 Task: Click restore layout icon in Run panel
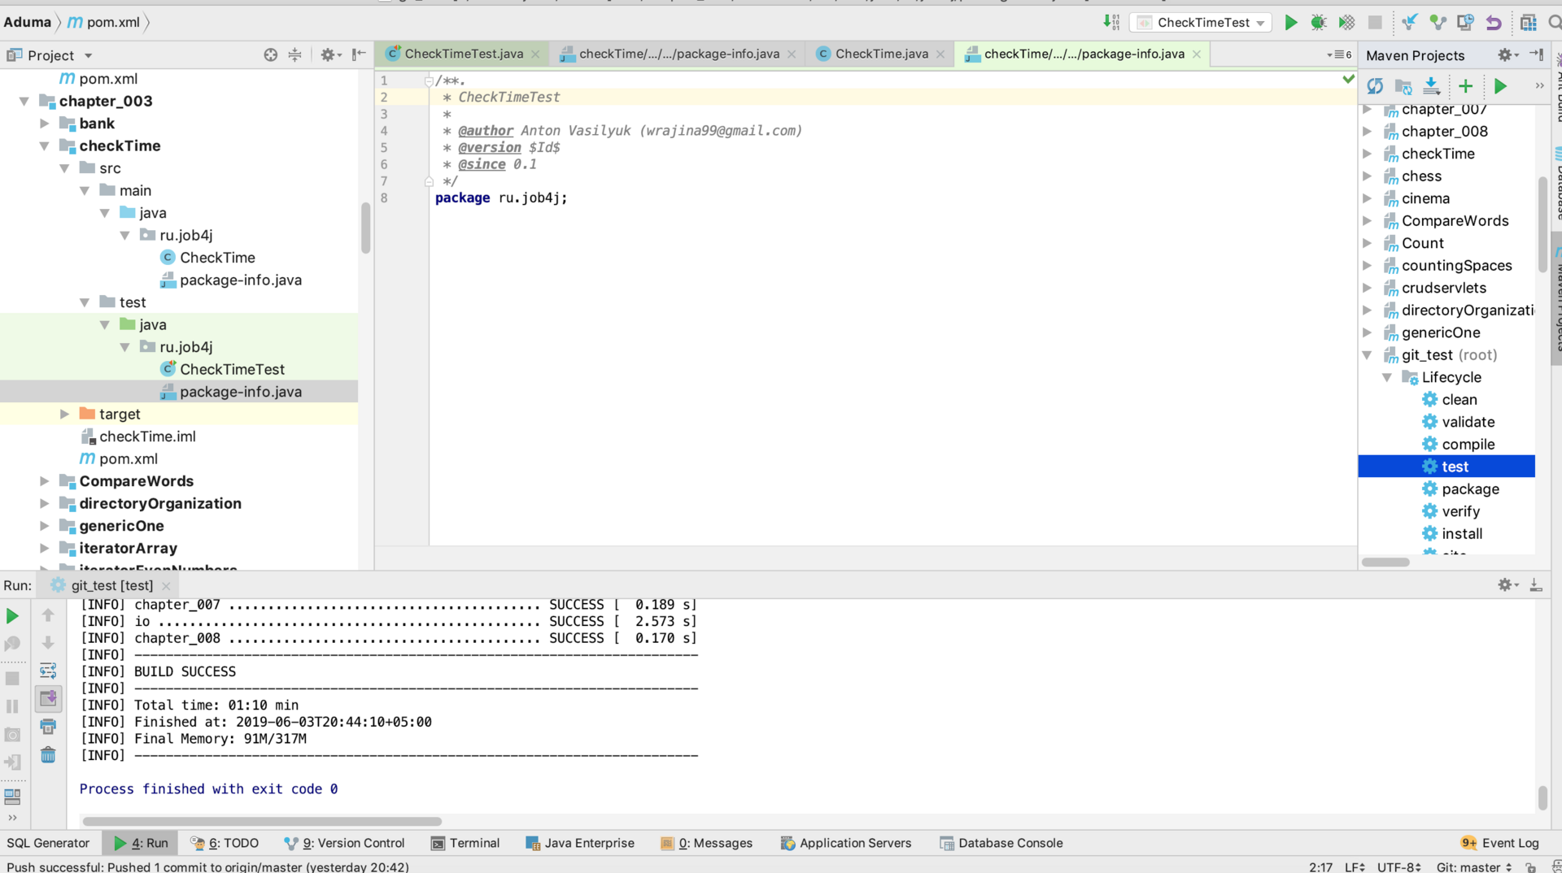click(12, 797)
